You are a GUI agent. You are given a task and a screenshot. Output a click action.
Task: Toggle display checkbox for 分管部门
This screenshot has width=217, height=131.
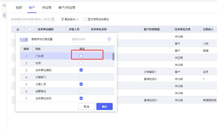coord(81,77)
